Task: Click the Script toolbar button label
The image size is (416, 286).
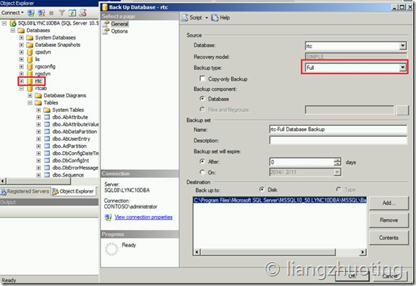Action: 195,18
